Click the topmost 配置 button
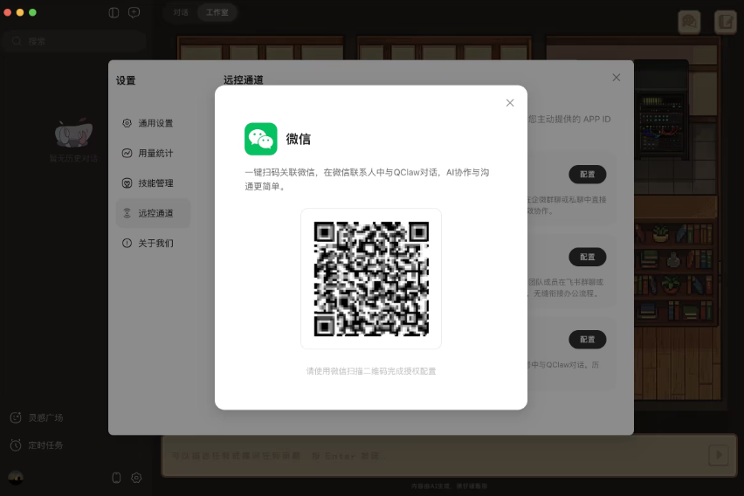 pyautogui.click(x=588, y=174)
